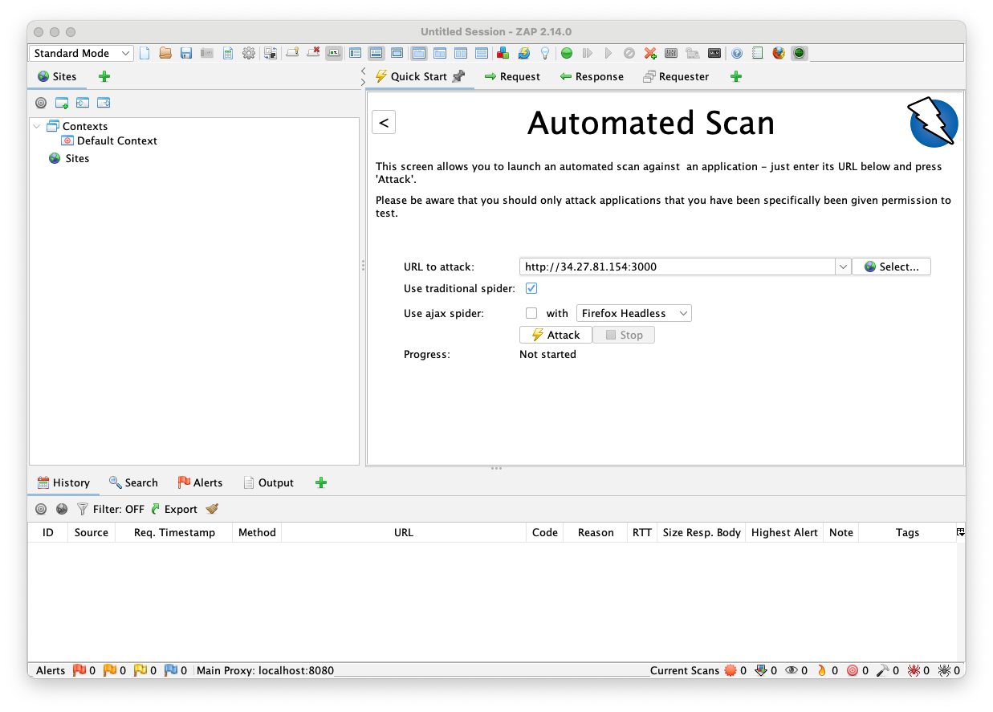This screenshot has width=993, height=712.
Task: Click the light bulb icon in toolbar
Action: (x=545, y=54)
